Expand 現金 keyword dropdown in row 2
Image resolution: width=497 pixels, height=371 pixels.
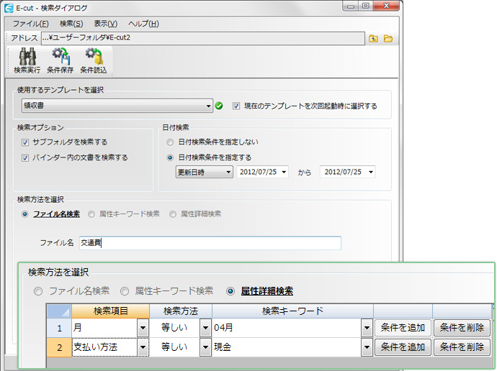tap(367, 347)
